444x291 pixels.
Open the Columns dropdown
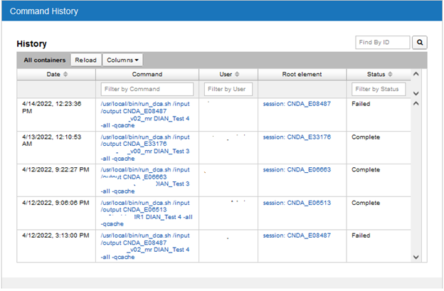click(x=122, y=60)
